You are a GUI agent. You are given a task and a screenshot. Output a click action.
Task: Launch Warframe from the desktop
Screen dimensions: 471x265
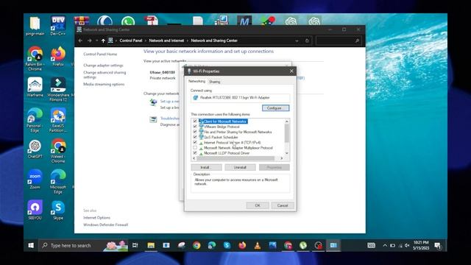coord(35,87)
